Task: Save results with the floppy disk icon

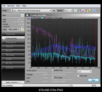Action: point(94,11)
